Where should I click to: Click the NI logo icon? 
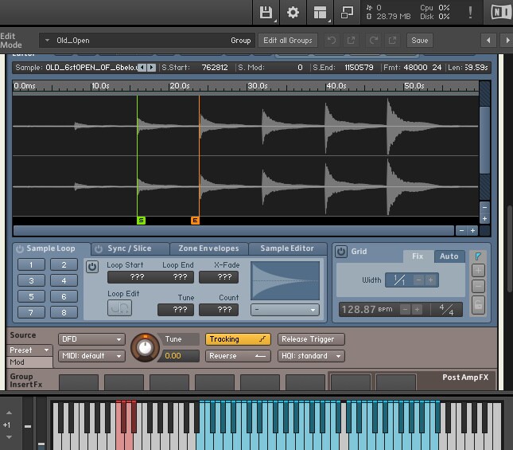(x=501, y=13)
